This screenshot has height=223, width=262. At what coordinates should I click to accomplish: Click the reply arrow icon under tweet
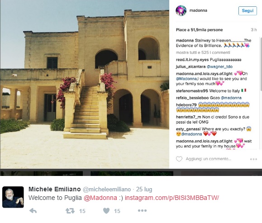pos(33,211)
